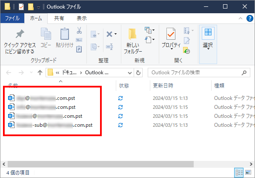This screenshot has width=255, height=178.
Task: Open the recent locations dropdown
Action: pos(31,73)
